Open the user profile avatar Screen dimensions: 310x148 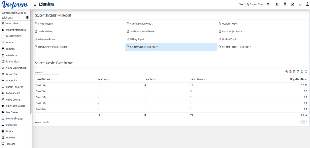(307, 5)
